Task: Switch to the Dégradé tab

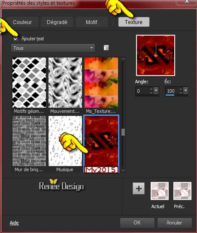Action: click(x=57, y=22)
